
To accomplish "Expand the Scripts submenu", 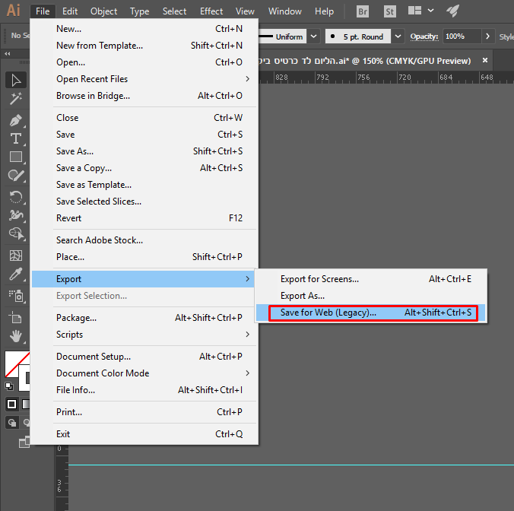I will 144,335.
